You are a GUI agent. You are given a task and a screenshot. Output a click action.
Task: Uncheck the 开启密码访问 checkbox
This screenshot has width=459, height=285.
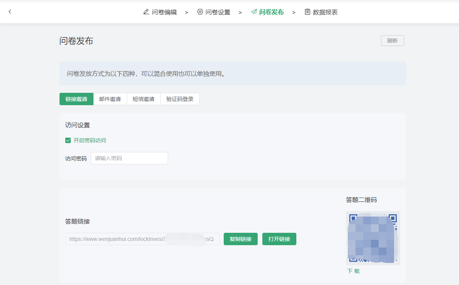point(68,140)
